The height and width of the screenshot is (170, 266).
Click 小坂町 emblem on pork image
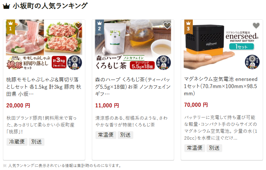(x=75, y=62)
